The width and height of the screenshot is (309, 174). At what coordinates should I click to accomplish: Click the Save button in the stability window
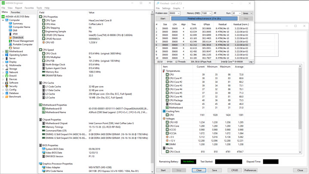[x=215, y=170]
